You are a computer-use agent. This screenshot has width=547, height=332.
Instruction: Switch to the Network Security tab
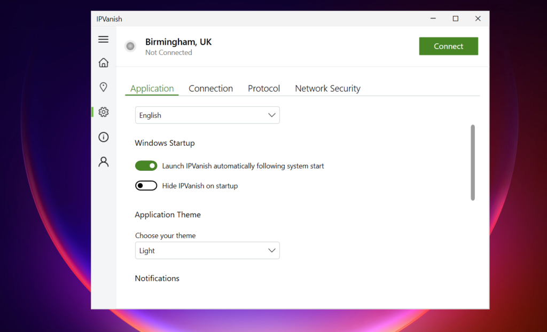(327, 89)
